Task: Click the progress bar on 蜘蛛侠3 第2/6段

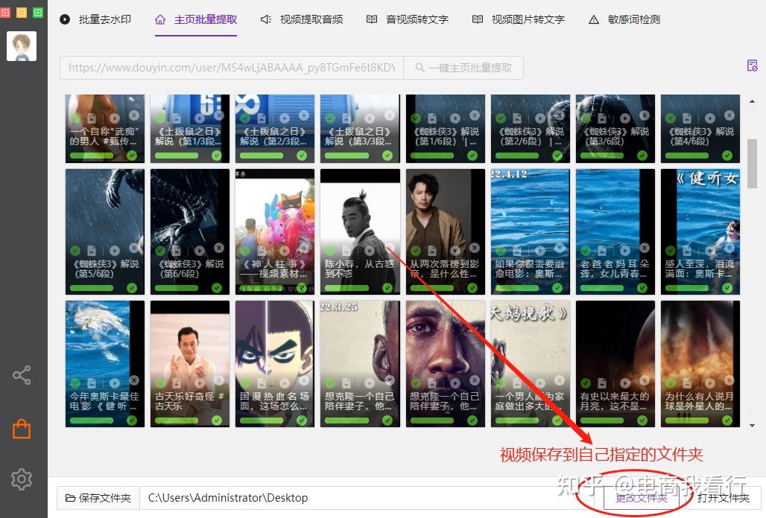Action: point(517,156)
